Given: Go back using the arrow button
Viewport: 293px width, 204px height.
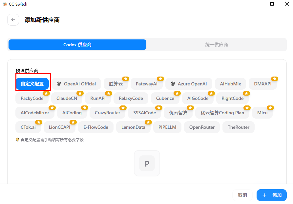Looking at the screenshot, I should coord(13,20).
